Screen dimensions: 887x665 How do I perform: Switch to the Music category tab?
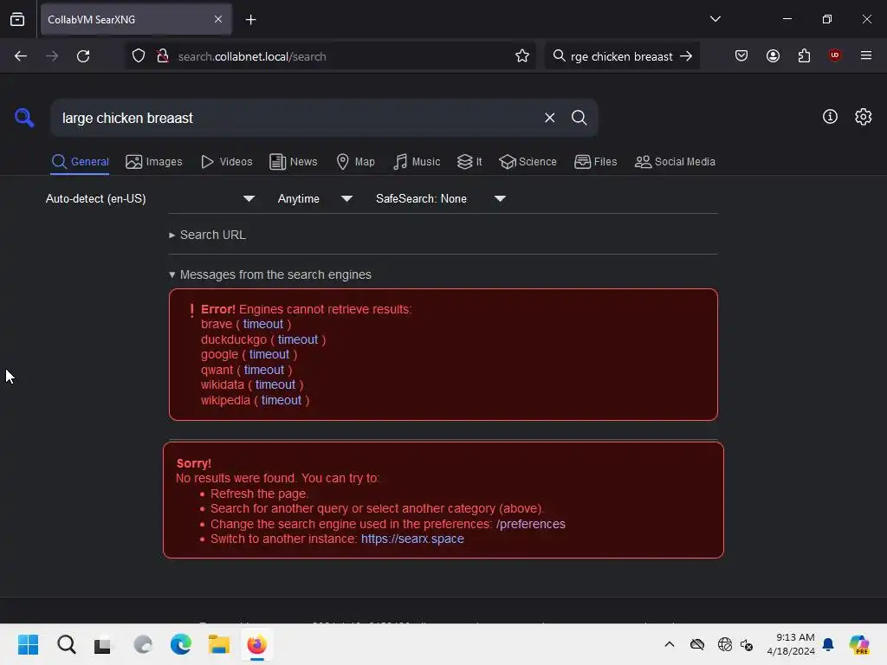tap(417, 162)
